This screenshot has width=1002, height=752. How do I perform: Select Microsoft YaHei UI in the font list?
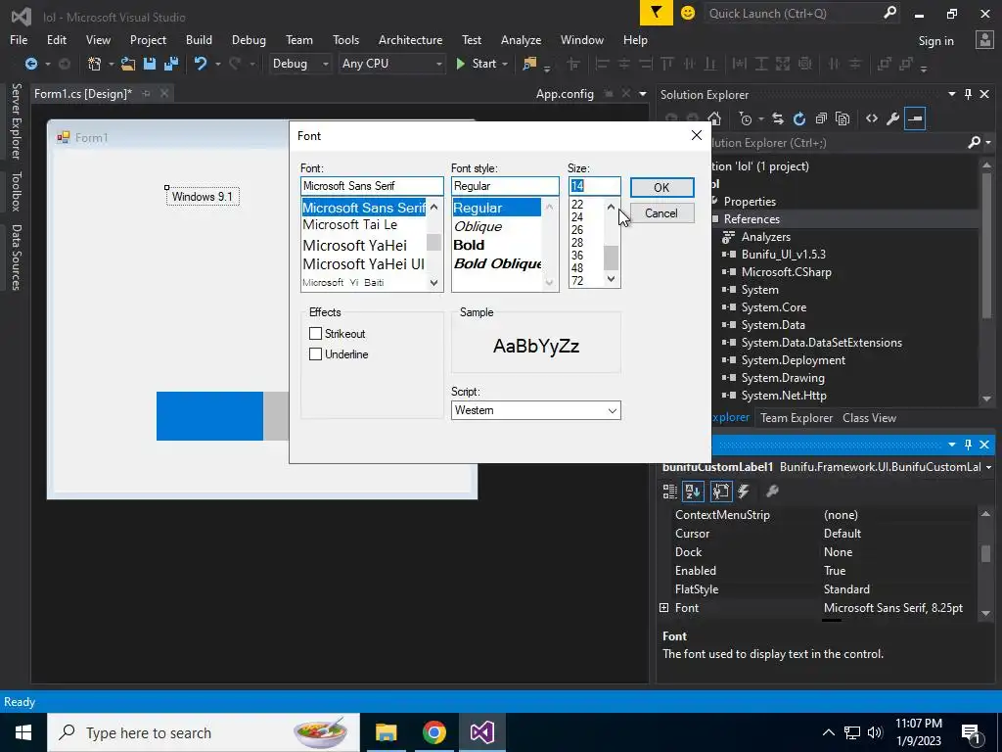(364, 263)
